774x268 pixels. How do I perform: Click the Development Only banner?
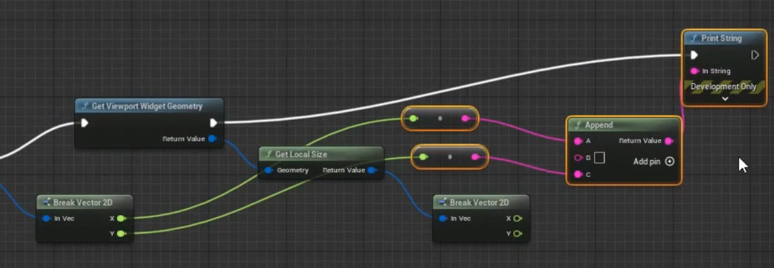pos(724,86)
